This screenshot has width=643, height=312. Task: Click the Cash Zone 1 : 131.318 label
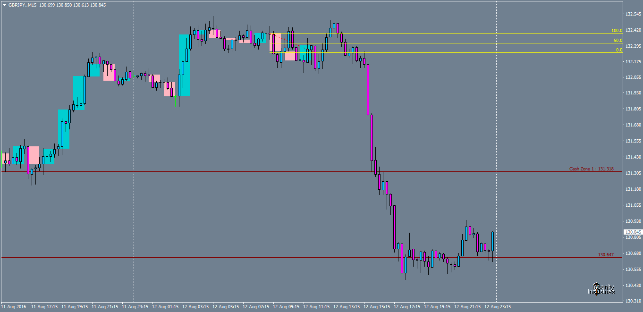[x=592, y=168]
